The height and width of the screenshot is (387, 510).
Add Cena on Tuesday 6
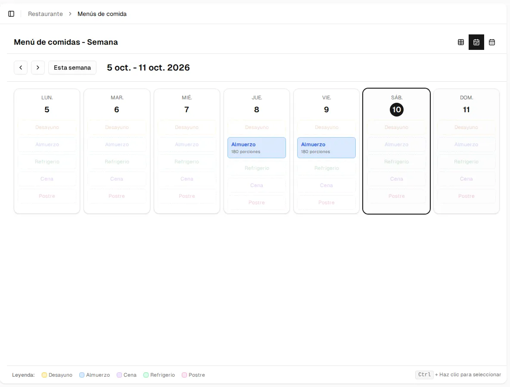point(117,179)
